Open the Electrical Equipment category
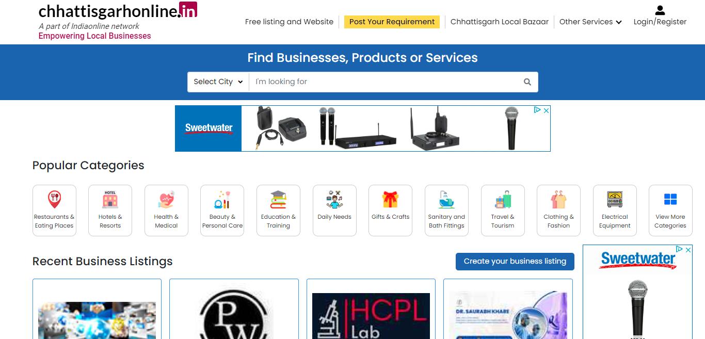 (x=615, y=211)
